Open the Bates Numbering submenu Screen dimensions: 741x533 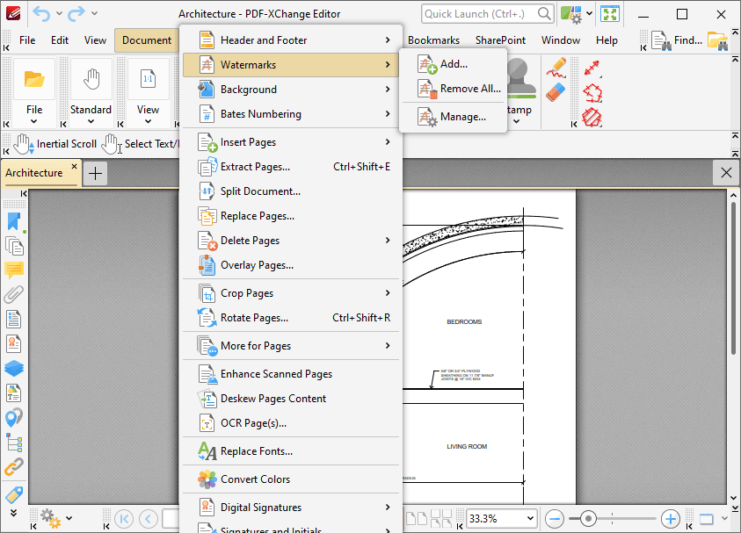pyautogui.click(x=291, y=114)
